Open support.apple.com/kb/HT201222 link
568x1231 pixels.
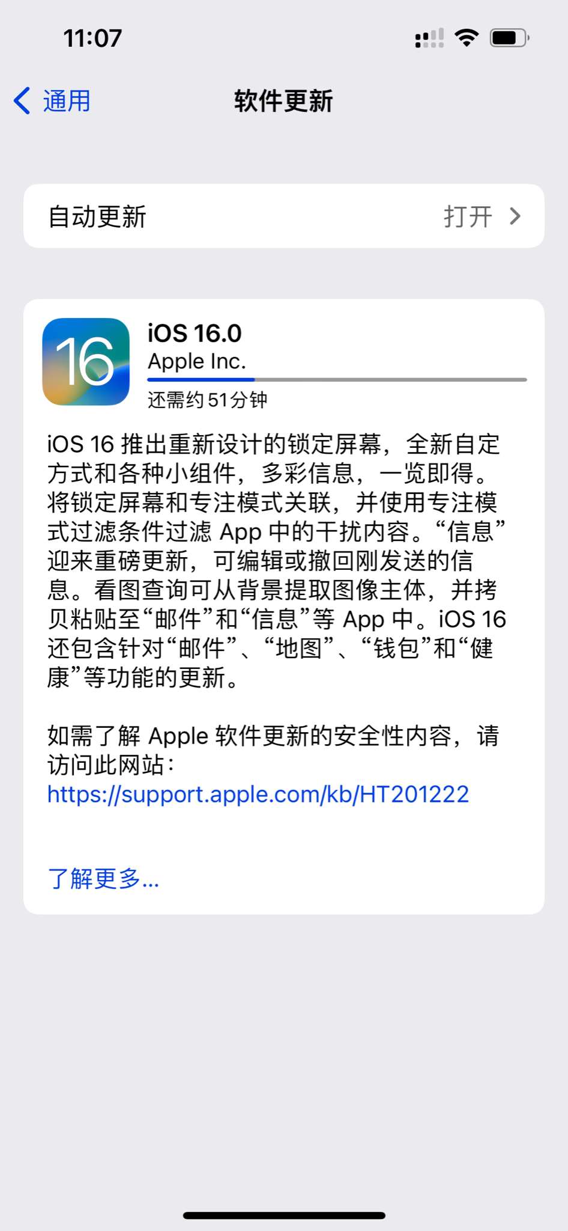(x=258, y=795)
